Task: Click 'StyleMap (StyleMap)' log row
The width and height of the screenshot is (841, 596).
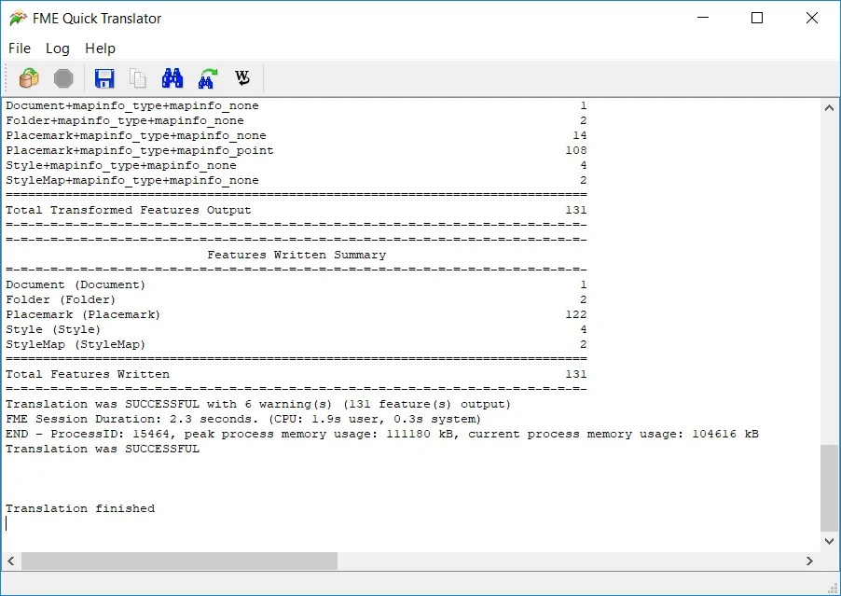Action: coord(296,344)
